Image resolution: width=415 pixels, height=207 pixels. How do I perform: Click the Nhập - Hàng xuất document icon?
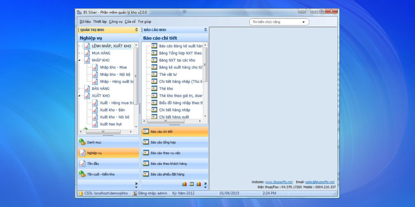(x=95, y=81)
